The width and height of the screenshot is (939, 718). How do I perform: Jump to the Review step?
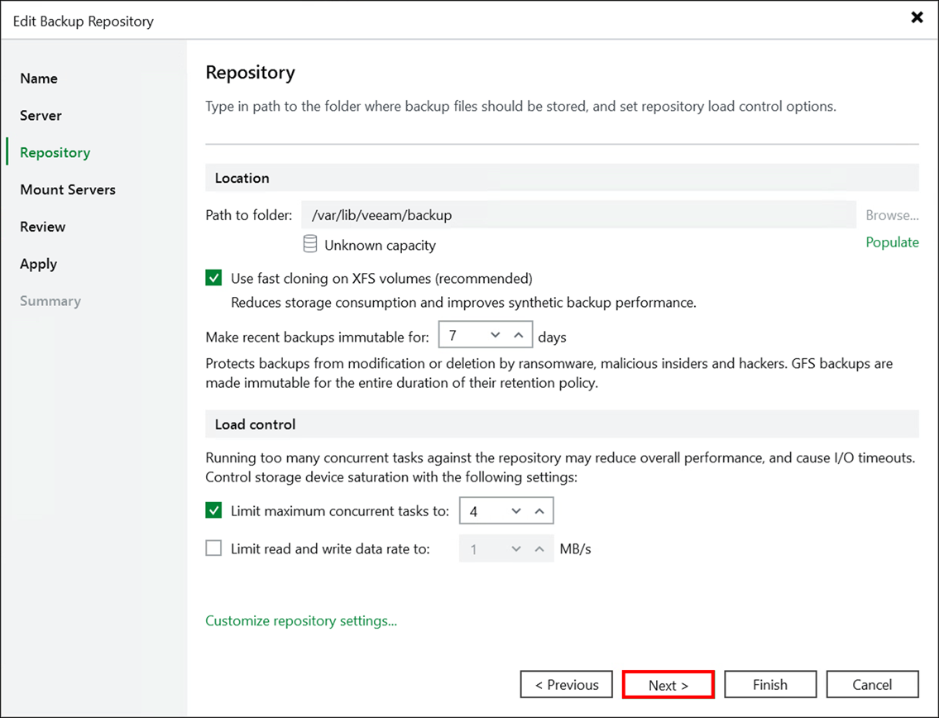point(42,227)
